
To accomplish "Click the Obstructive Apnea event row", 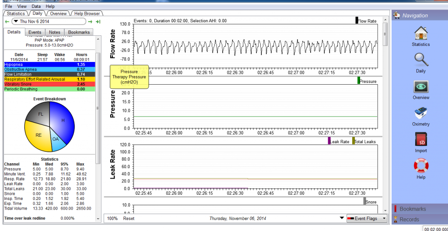I will 49,69.
